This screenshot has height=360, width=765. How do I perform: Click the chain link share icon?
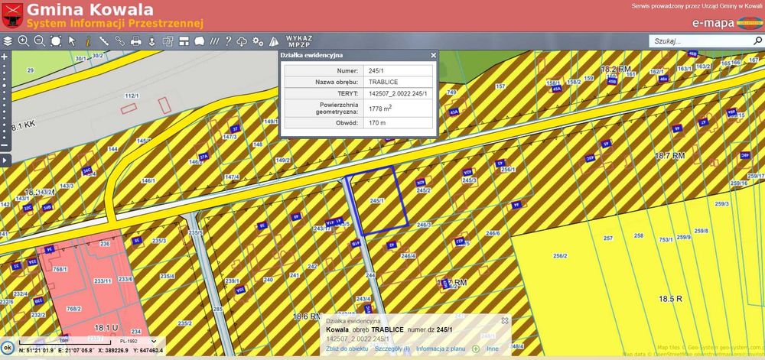(x=120, y=41)
